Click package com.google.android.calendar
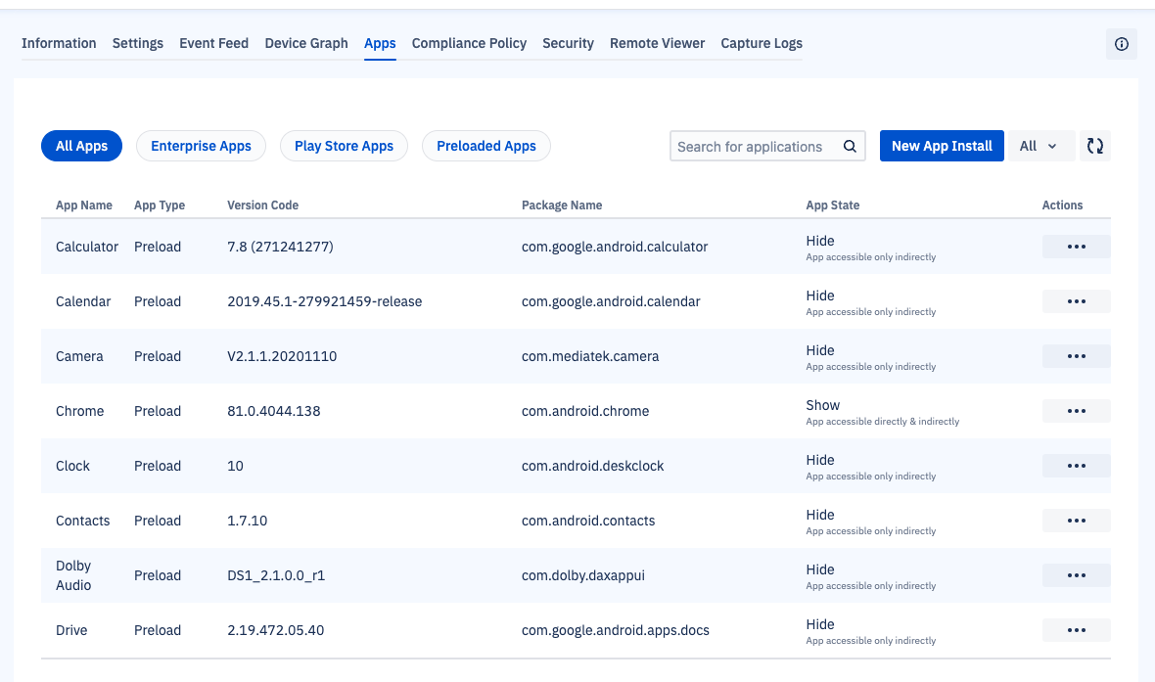1155x682 pixels. click(611, 301)
